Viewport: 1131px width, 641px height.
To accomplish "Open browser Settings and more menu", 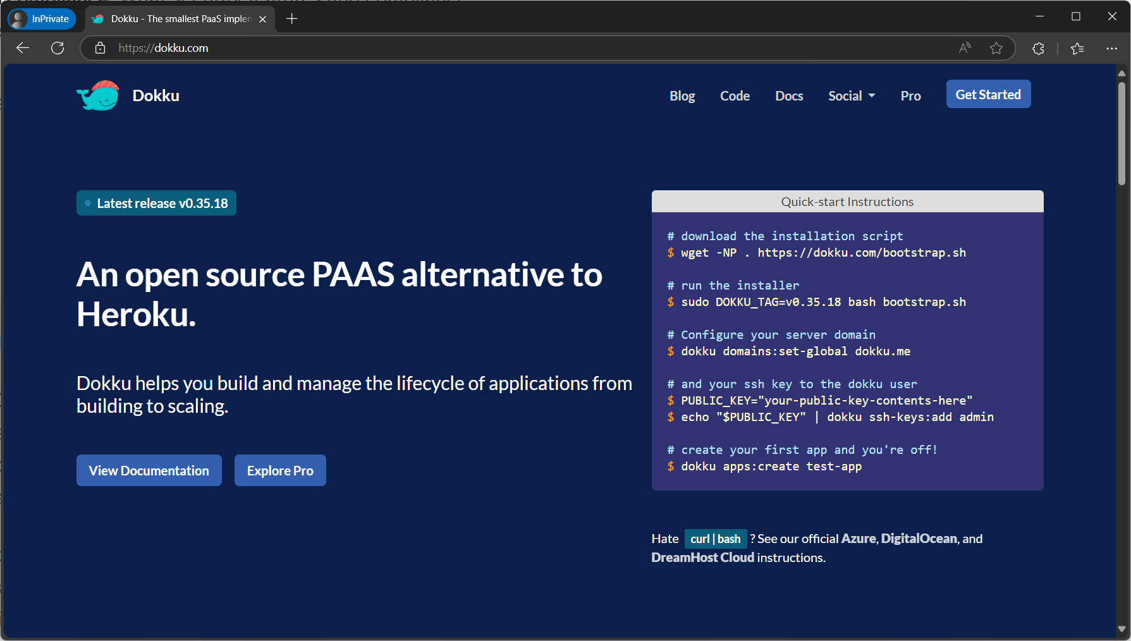I will [1111, 48].
